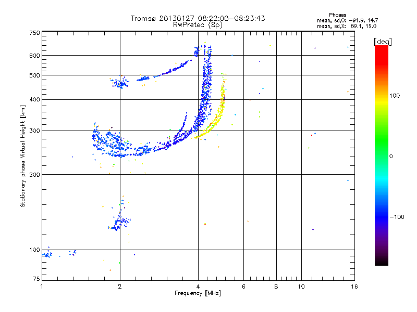Click the 'Frequency [MHz]' axis label

198,293
